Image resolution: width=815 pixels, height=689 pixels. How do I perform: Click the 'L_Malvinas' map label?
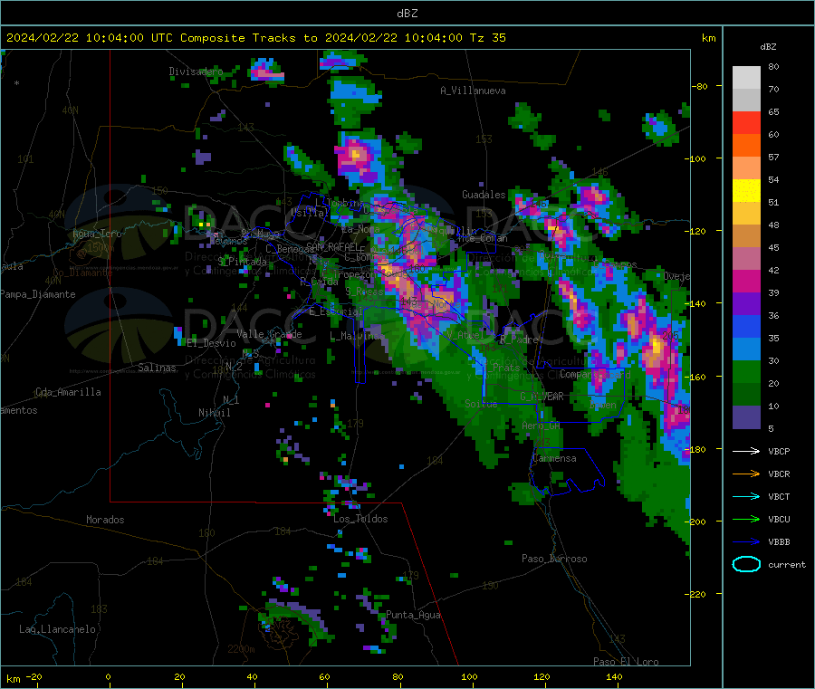coord(357,336)
